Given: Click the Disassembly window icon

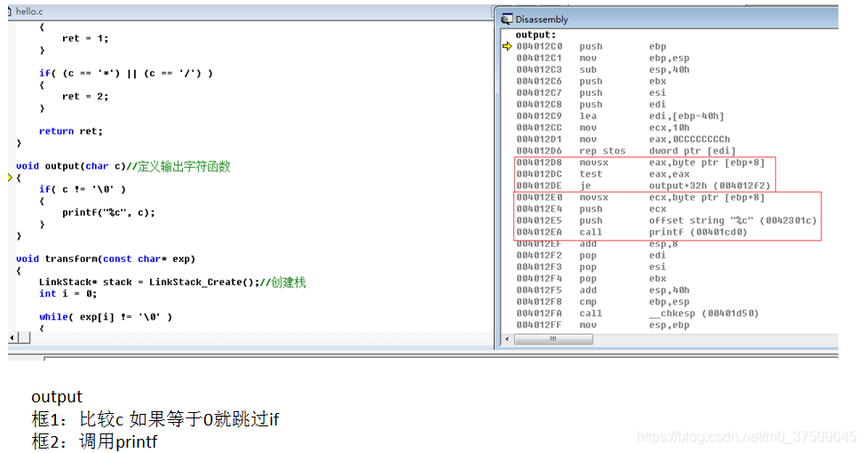Looking at the screenshot, I should click(x=506, y=20).
